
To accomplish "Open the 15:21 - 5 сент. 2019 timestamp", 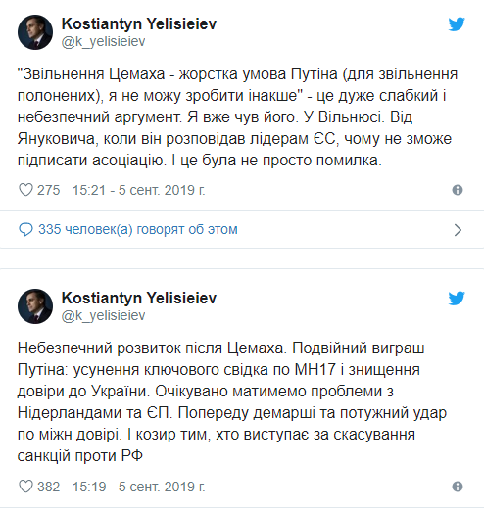I will 139,190.
